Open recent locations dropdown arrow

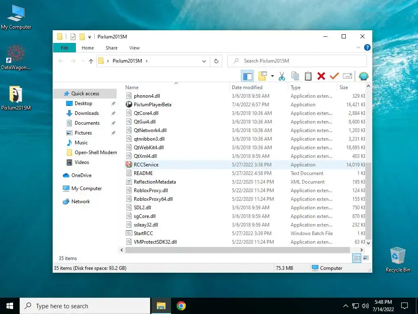[x=82, y=61]
